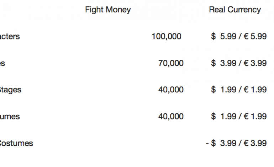Select $ 3.99 in the bottom Costumes row
This screenshot has height=167, width=274.
point(223,143)
